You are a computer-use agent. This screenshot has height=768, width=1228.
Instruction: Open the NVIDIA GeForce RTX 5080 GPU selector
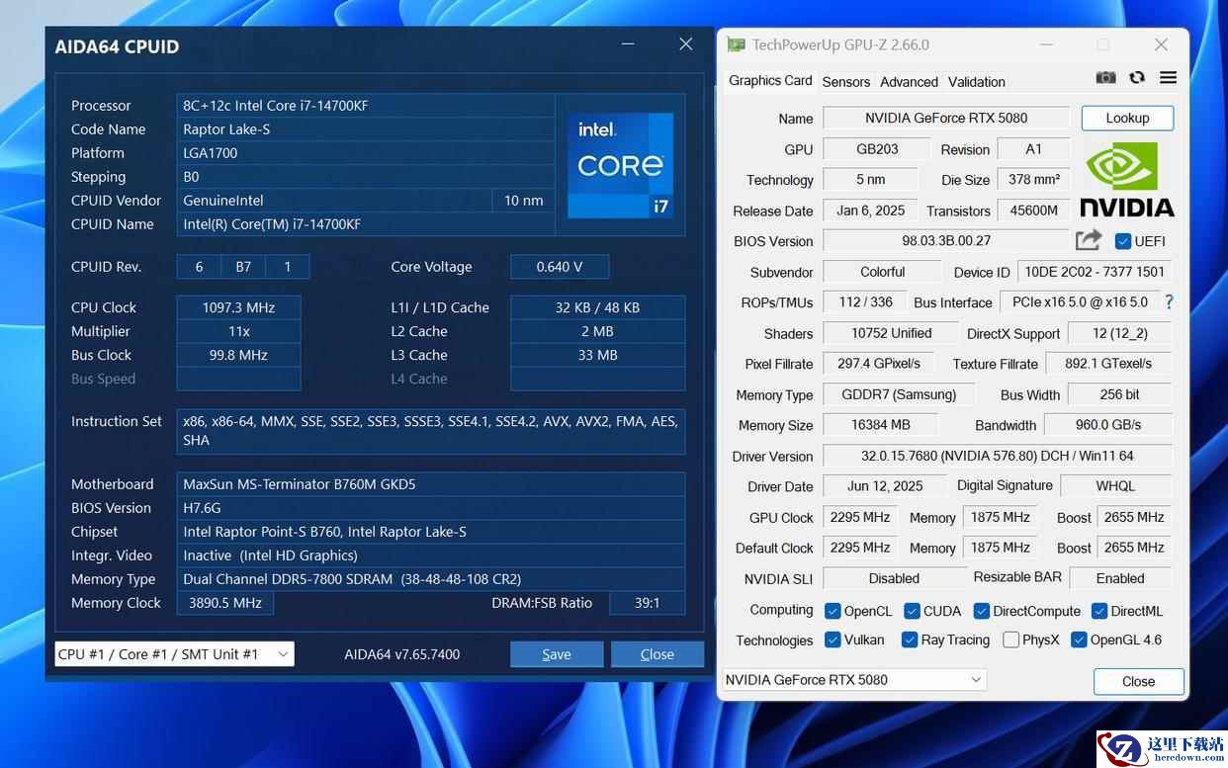click(854, 679)
